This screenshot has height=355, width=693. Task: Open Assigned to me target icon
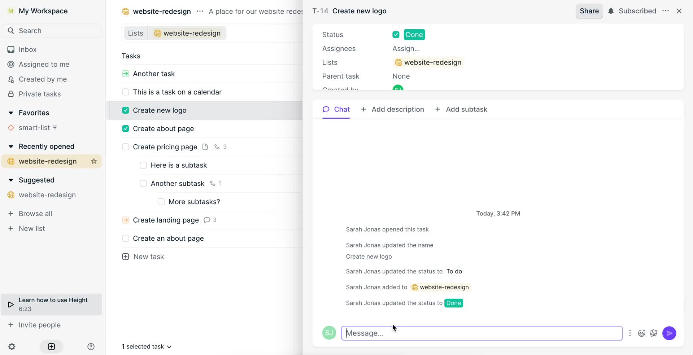[x=11, y=64]
